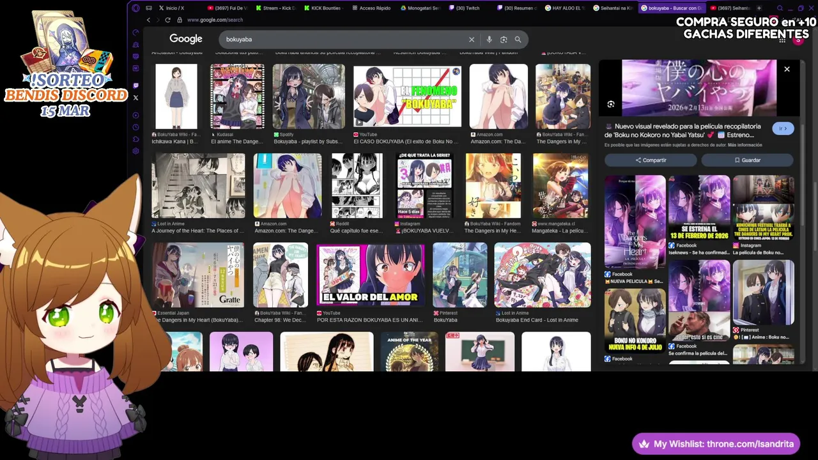818x460 pixels.
Task: Search inside the preview image with Lens
Action: tap(611, 104)
